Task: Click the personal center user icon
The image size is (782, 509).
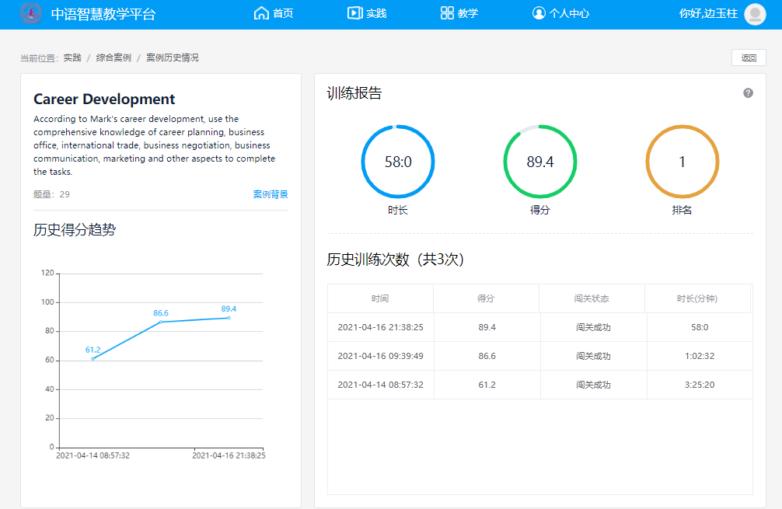Action: coord(539,13)
